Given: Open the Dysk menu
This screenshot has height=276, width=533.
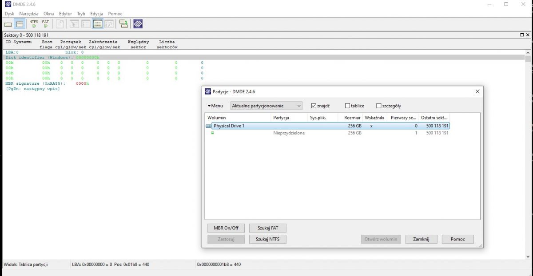Looking at the screenshot, I should (9, 14).
